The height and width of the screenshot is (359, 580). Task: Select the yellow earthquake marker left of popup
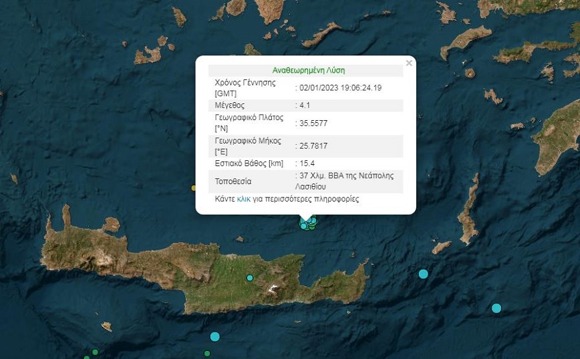tap(194, 188)
